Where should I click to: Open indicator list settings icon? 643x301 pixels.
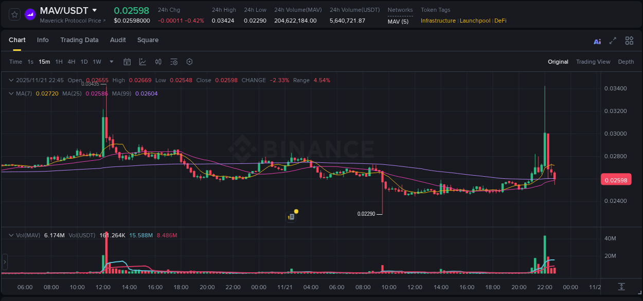(174, 62)
